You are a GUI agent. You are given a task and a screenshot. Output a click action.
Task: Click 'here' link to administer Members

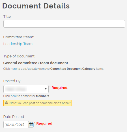point(14,96)
